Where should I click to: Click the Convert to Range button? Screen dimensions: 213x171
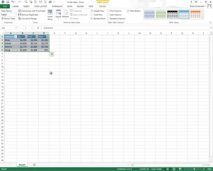[x=28, y=18]
